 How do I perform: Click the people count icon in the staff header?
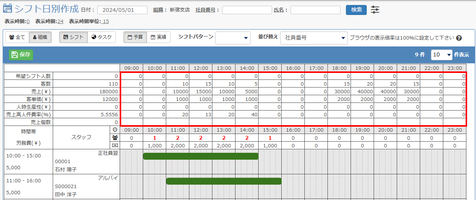click(x=115, y=138)
